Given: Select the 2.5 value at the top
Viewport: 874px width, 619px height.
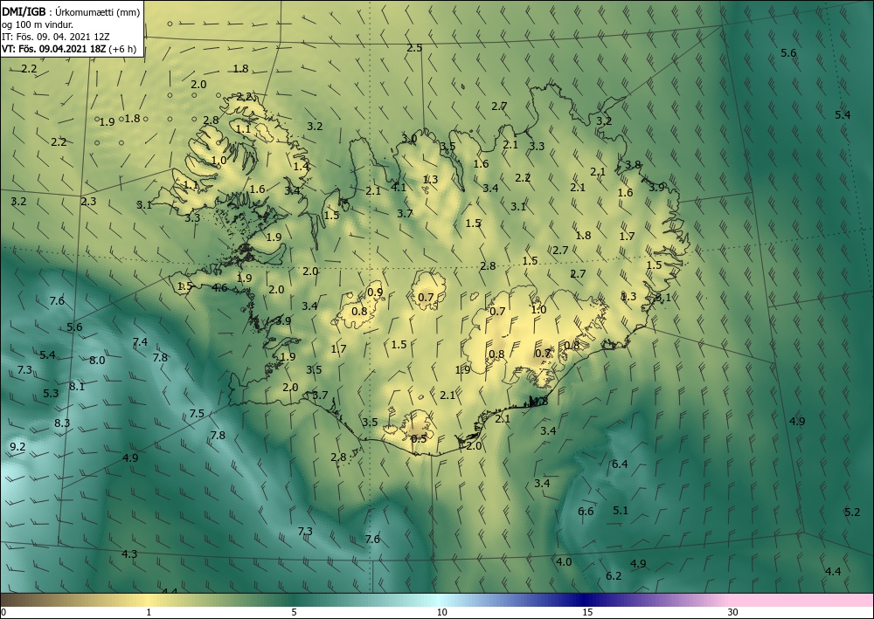Looking at the screenshot, I should pos(414,47).
